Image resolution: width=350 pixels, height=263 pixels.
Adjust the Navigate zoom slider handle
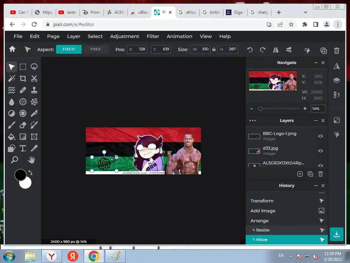[x=260, y=109]
